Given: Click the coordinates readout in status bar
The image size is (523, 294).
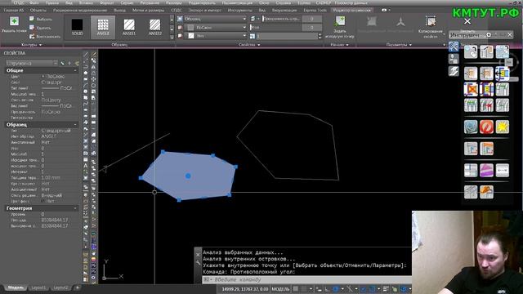Looking at the screenshot, I should [x=245, y=289].
